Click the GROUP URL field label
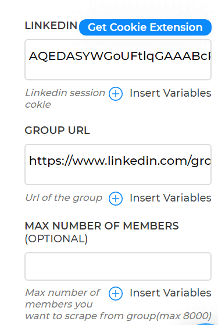The image size is (218, 325). coord(58,130)
